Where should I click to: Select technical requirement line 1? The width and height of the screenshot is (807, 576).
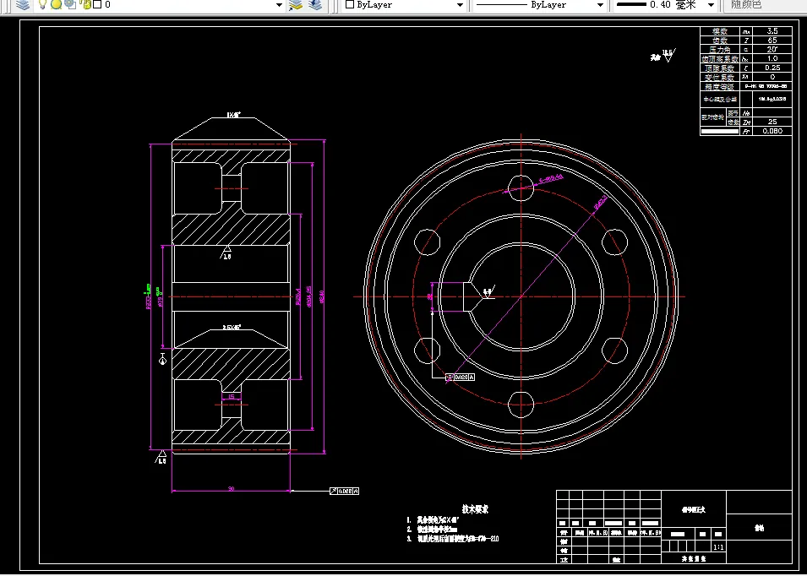coord(431,520)
